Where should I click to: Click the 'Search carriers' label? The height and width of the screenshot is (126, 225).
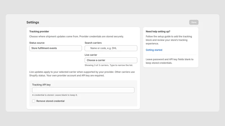93,43
